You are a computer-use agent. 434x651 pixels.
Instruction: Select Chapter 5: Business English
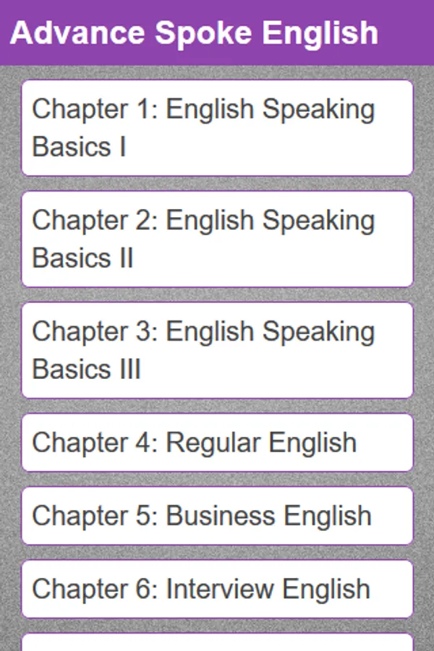coord(217,516)
